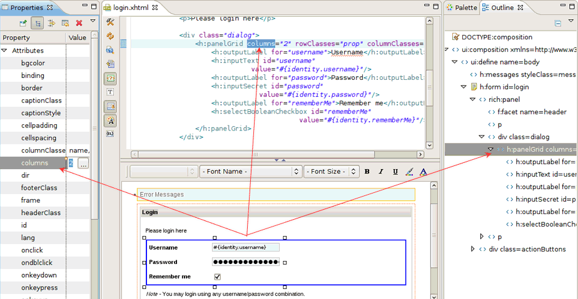
Task: Toggle the Remember me checkbox
Action: coord(217,277)
